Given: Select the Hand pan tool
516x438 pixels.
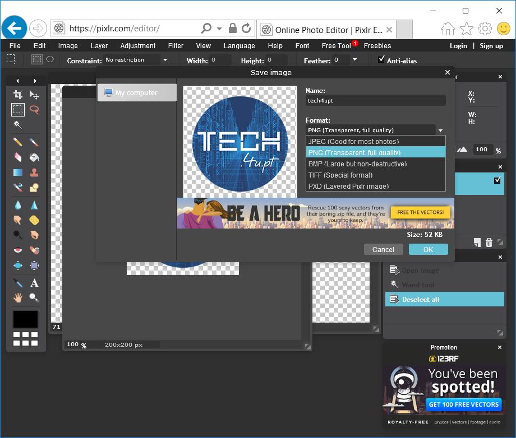Looking at the screenshot, I should click(x=18, y=298).
